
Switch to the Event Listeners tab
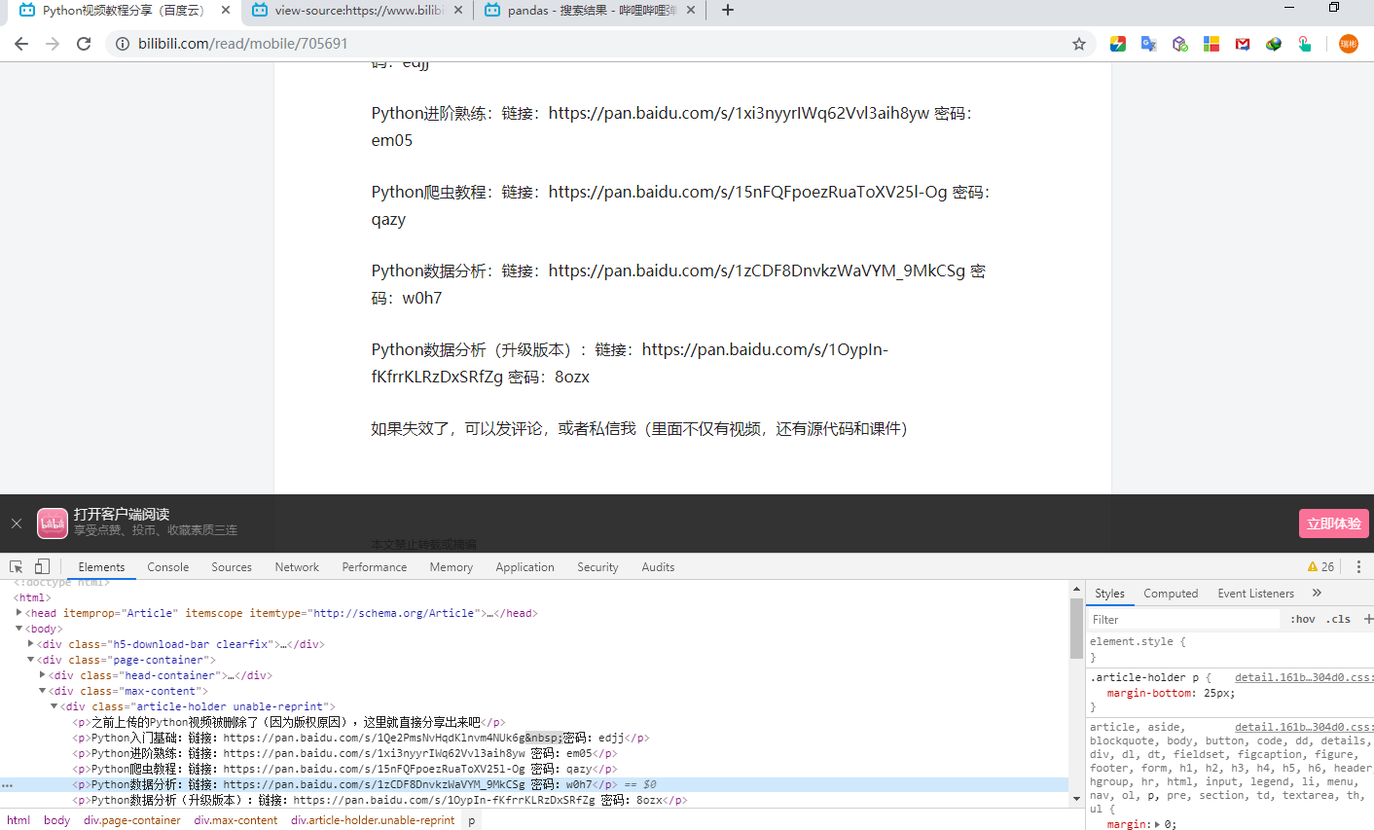click(x=1256, y=594)
